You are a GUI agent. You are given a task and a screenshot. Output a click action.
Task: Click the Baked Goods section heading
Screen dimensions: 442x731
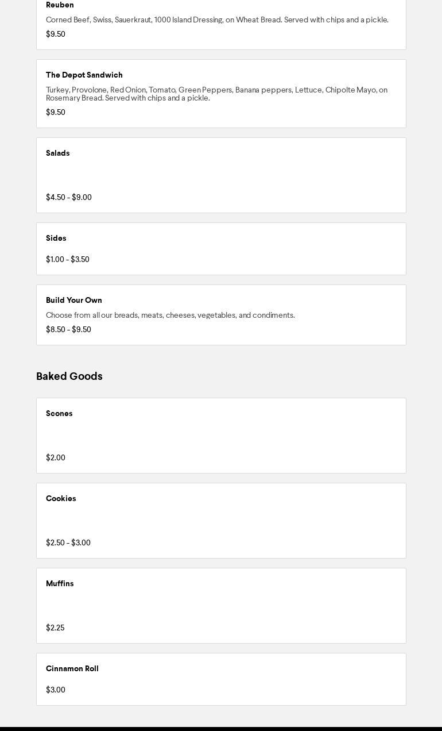point(69,376)
